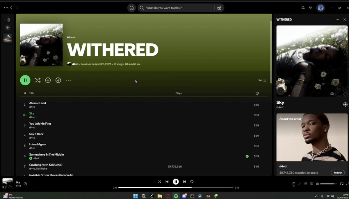This screenshot has width=349, height=199.
Task: Open Discord from the taskbar
Action: (x=184, y=196)
